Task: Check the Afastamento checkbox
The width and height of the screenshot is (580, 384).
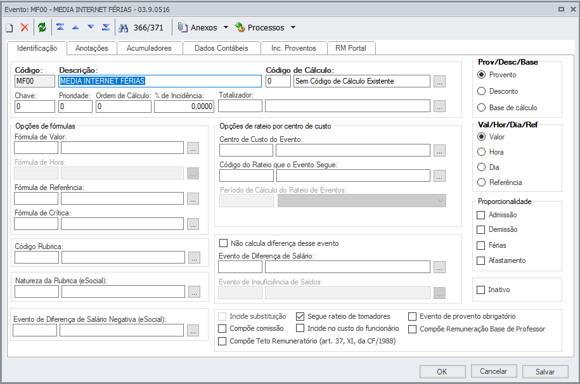Action: 481,260
